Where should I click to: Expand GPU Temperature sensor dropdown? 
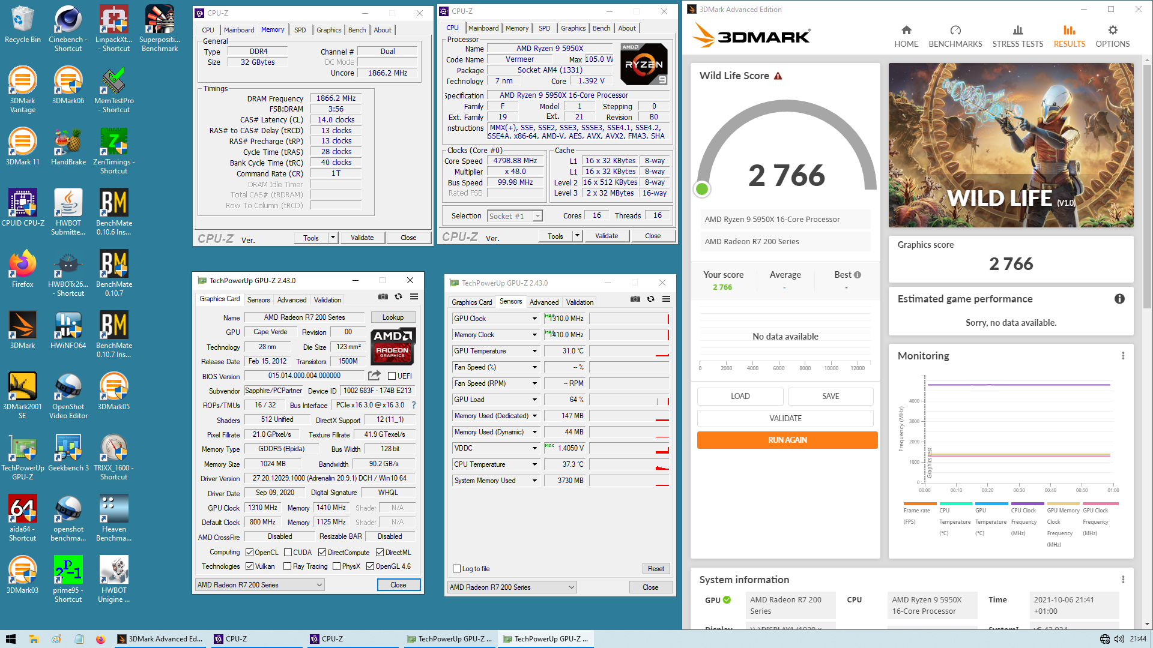(x=534, y=351)
